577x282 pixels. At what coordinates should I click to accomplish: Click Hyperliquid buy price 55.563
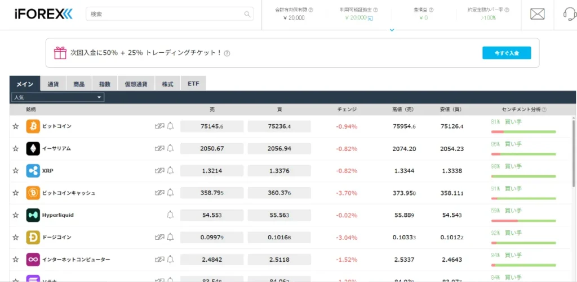(x=279, y=215)
